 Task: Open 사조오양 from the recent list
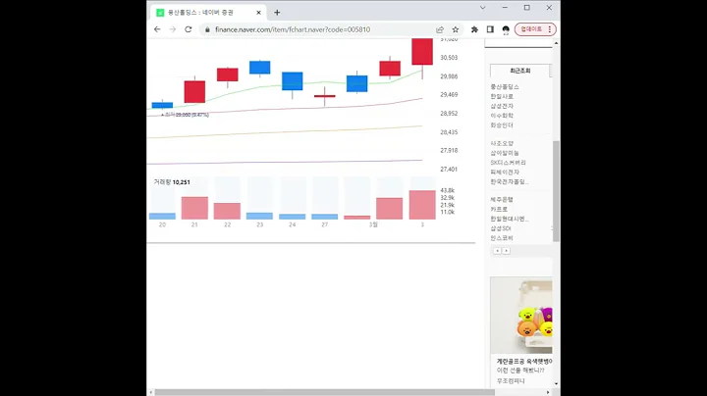coord(502,143)
